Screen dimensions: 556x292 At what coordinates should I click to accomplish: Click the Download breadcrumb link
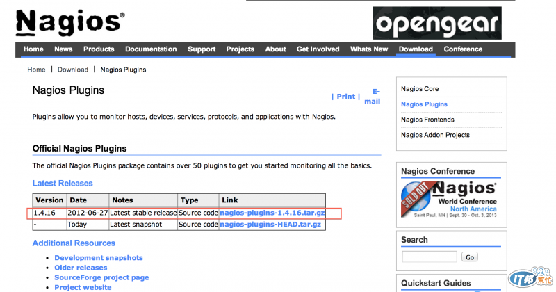pyautogui.click(x=73, y=70)
